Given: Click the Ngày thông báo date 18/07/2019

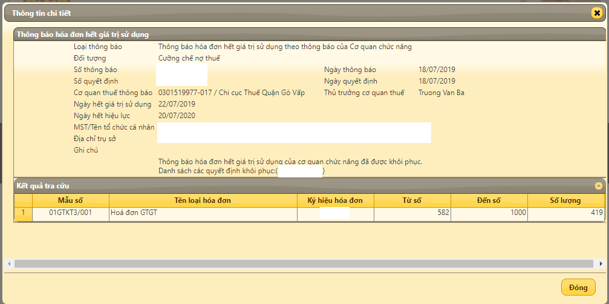Looking at the screenshot, I should tap(437, 70).
